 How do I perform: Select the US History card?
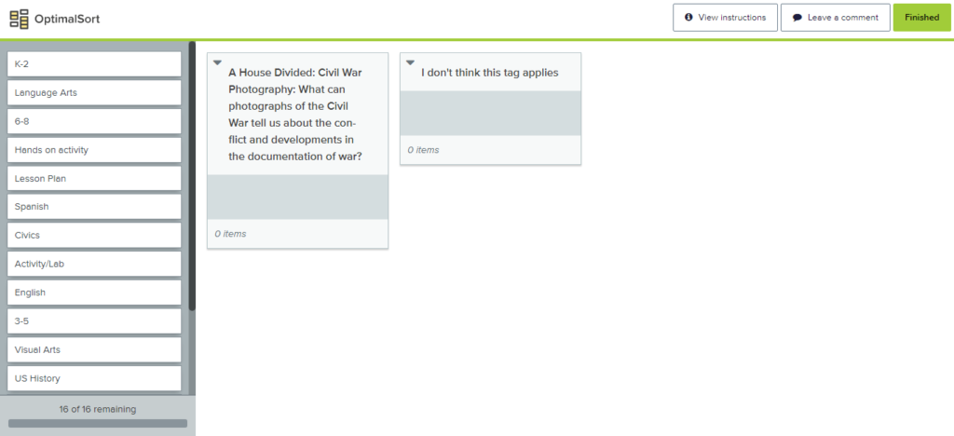[x=94, y=378]
